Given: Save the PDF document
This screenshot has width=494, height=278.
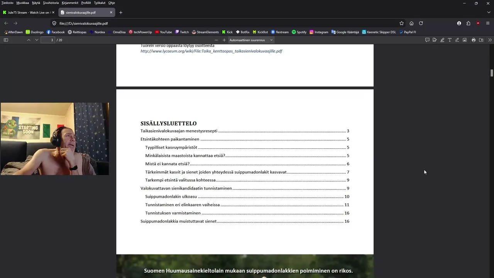Looking at the screenshot, I should 481,40.
